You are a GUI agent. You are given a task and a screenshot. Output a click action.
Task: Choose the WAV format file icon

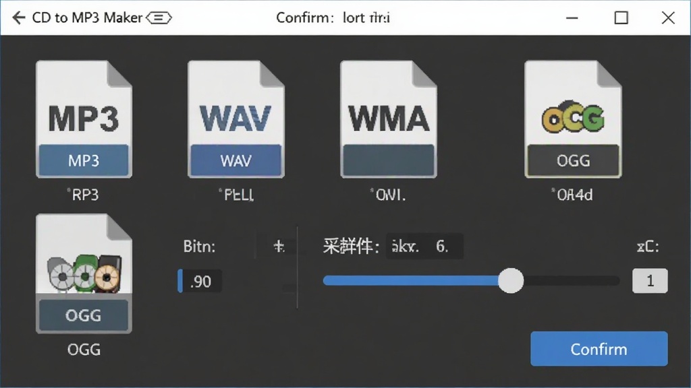click(x=236, y=119)
